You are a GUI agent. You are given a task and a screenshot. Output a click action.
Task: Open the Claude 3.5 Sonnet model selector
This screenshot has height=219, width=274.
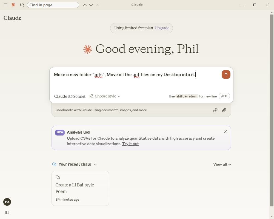coord(70,96)
